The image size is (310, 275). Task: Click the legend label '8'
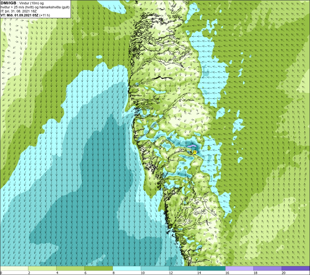coord(114,273)
